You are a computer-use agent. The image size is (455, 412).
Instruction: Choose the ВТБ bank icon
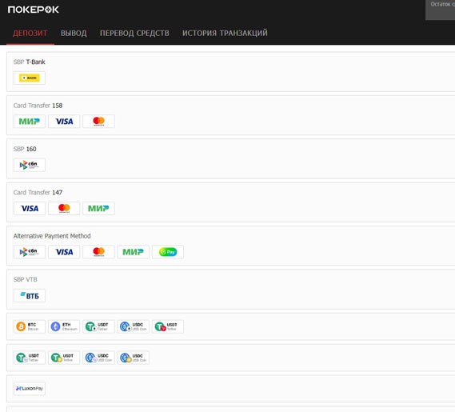(30, 295)
